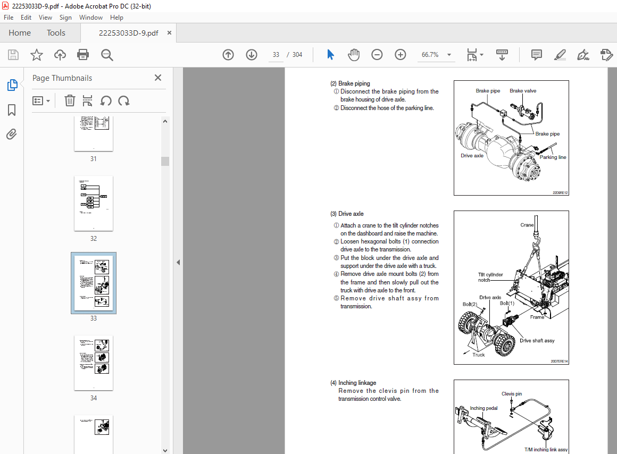Screen dimensions: 617x454
Task: Open the Page Thumbnails sidebar icon
Action: coord(12,85)
